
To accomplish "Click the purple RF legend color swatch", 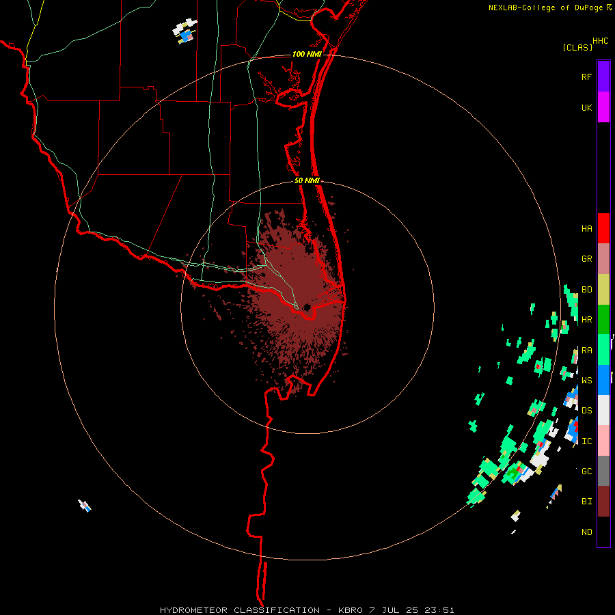I will (x=603, y=77).
